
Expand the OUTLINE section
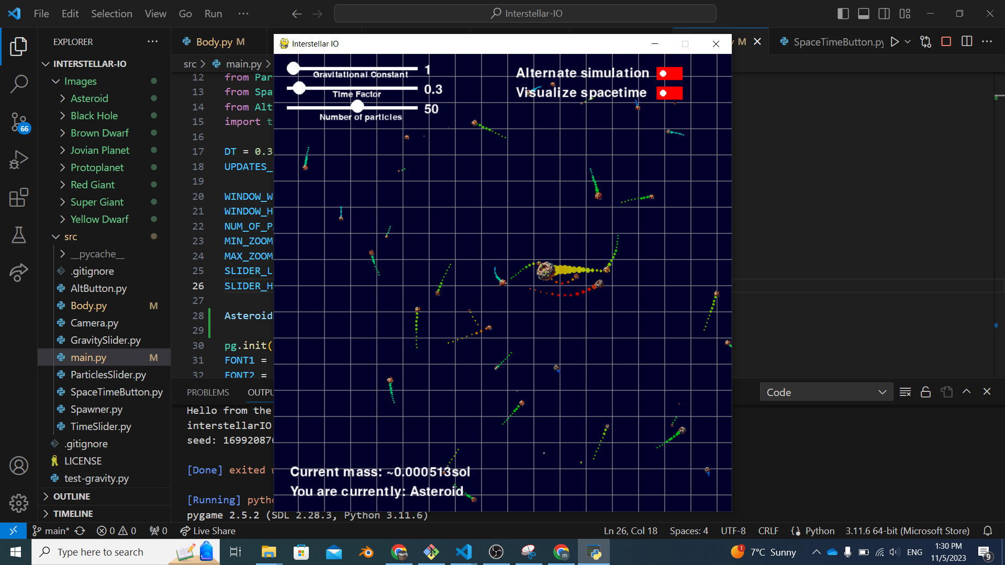coord(72,496)
